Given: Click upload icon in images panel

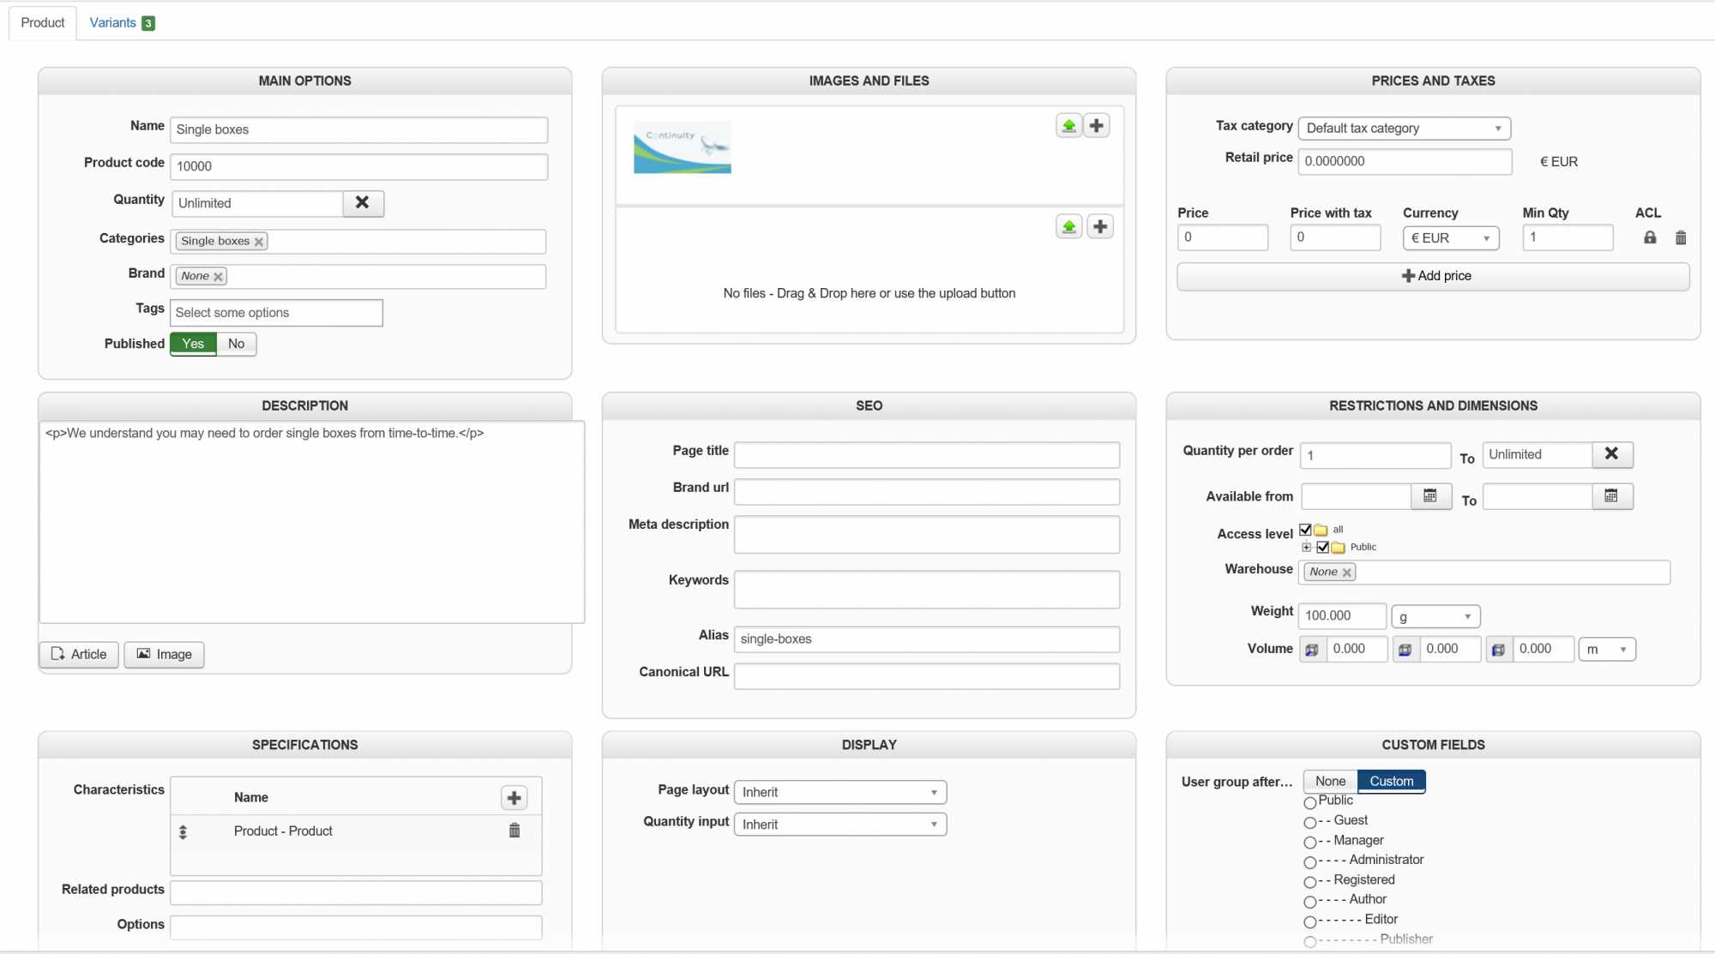Looking at the screenshot, I should (1068, 126).
